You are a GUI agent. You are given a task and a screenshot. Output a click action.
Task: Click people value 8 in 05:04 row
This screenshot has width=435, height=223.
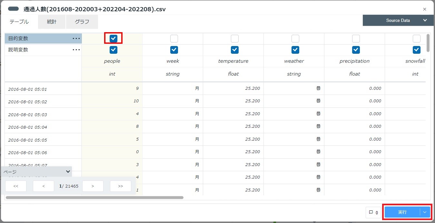tap(137, 126)
